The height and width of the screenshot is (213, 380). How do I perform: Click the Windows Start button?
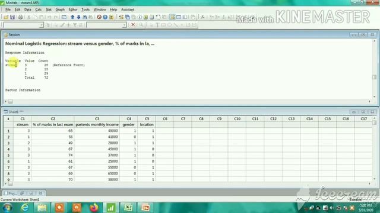pyautogui.click(x=7, y=208)
